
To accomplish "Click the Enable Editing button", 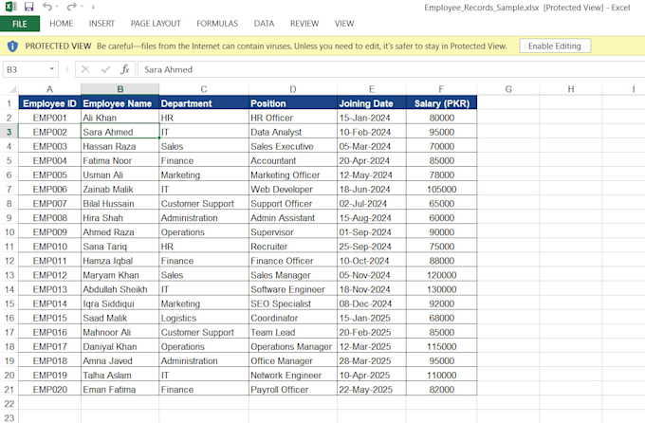I will tap(555, 46).
